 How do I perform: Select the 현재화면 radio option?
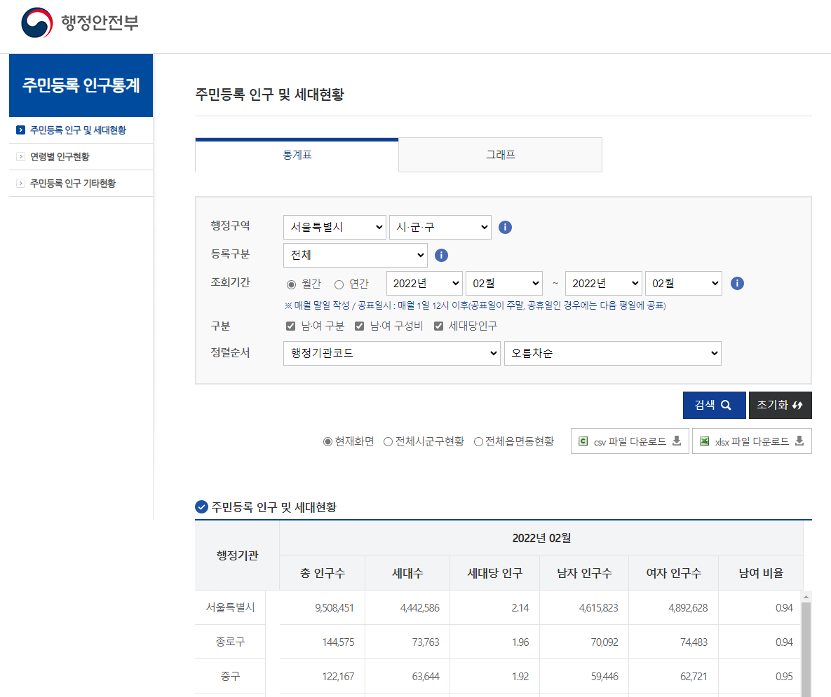click(327, 441)
